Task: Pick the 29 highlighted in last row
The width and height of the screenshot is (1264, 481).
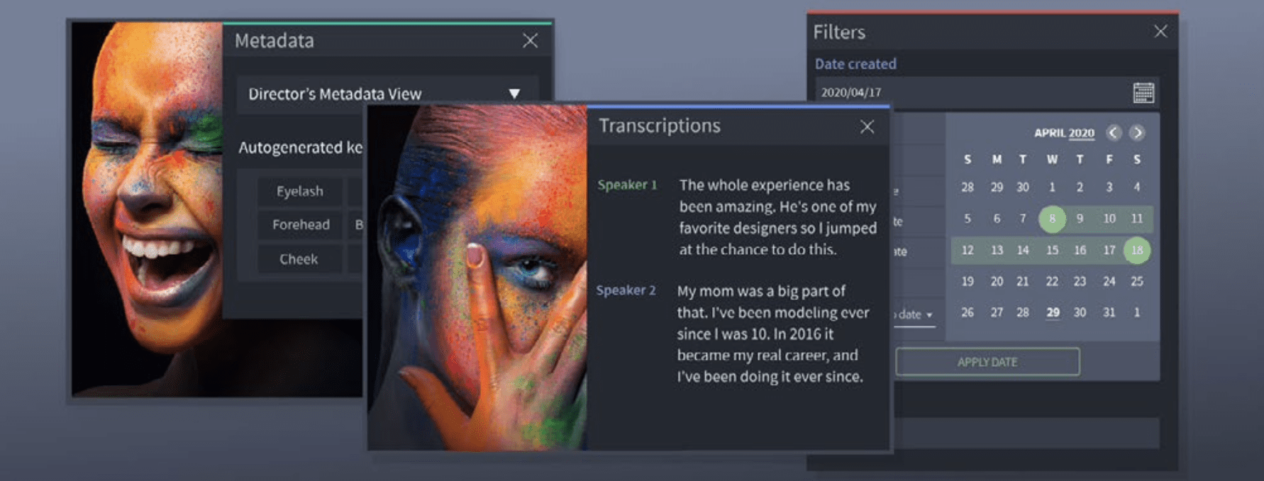Action: pos(1053,312)
